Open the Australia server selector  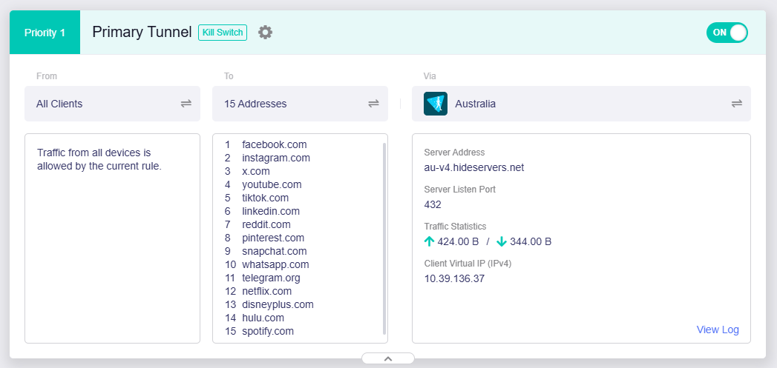579,104
